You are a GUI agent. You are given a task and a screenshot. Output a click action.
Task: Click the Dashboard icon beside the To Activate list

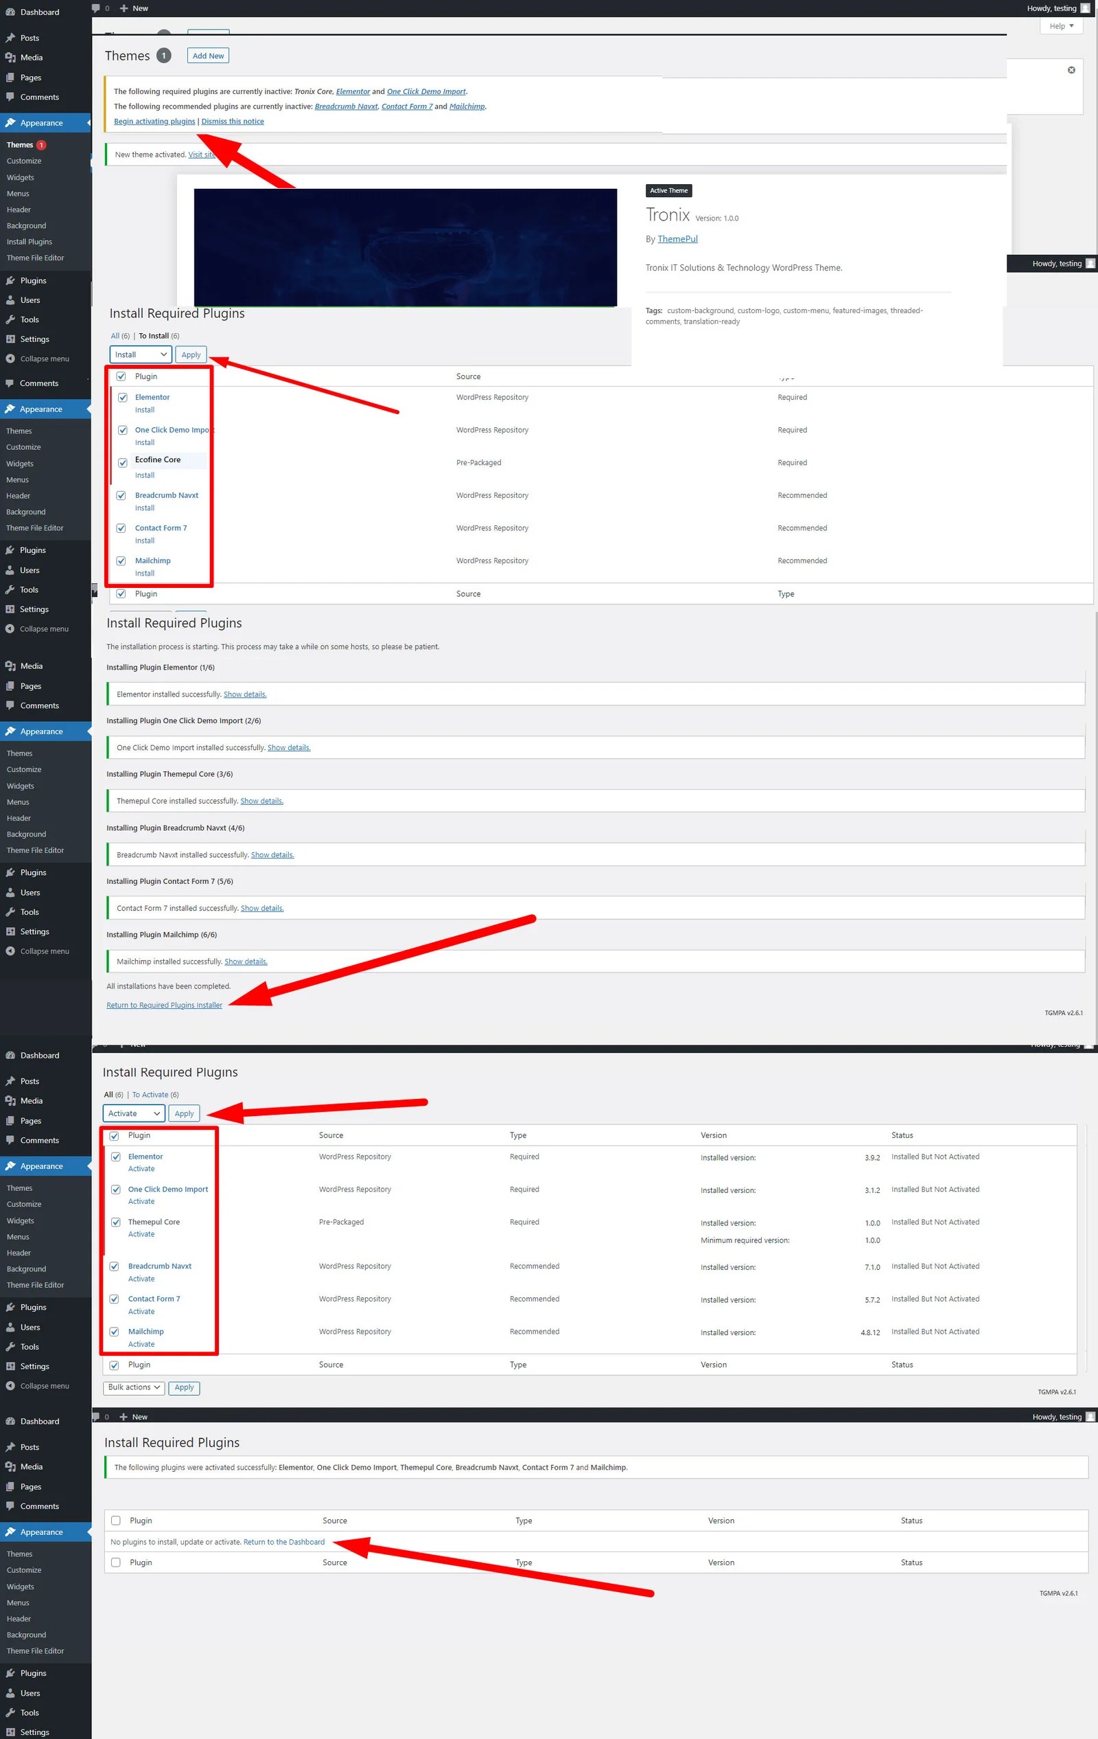[x=10, y=1055]
